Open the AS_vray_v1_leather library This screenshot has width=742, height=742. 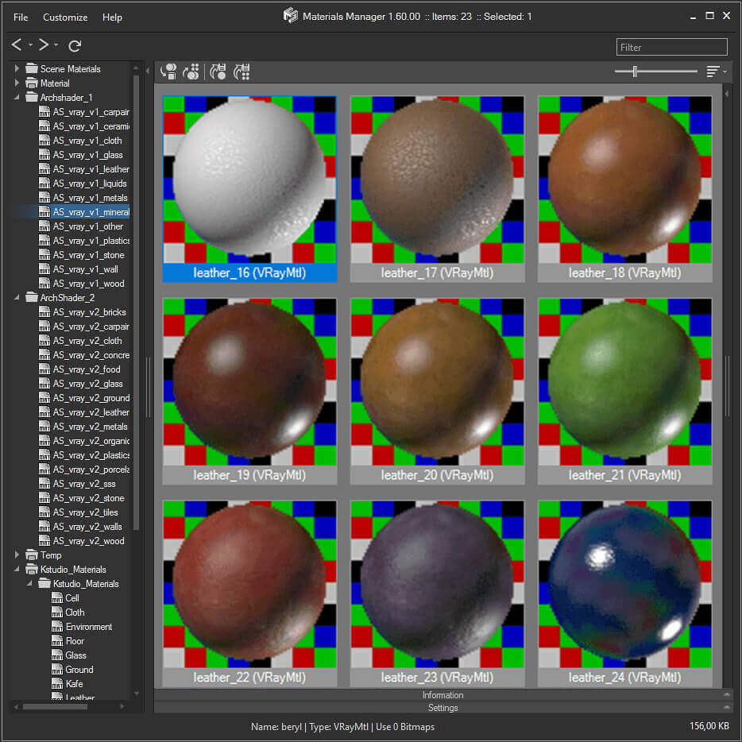84,169
